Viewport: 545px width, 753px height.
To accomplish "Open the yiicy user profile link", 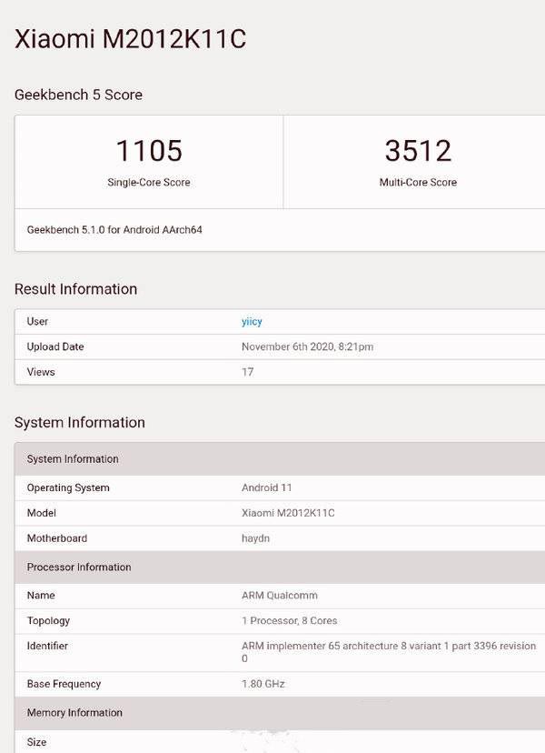I will (252, 322).
